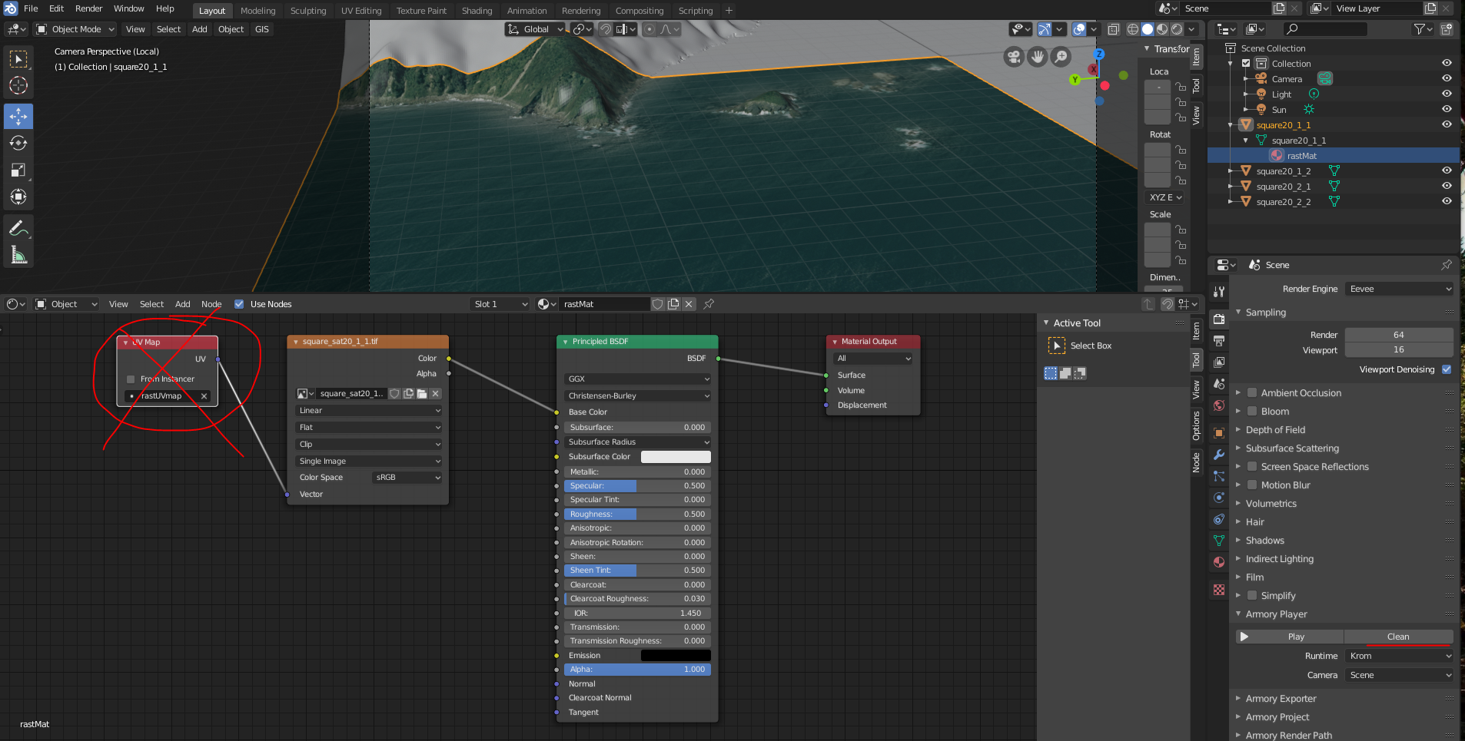Screen dimensions: 1465x741
Task: Open Render Engine Eevee dropdown
Action: point(1399,289)
